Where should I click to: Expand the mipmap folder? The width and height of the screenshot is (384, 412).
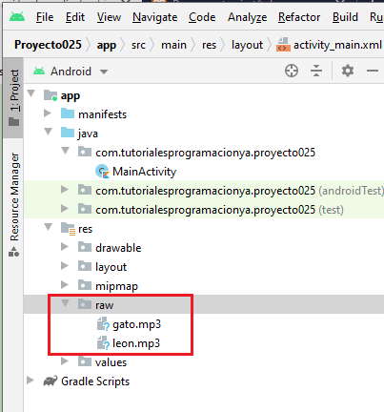[65, 284]
